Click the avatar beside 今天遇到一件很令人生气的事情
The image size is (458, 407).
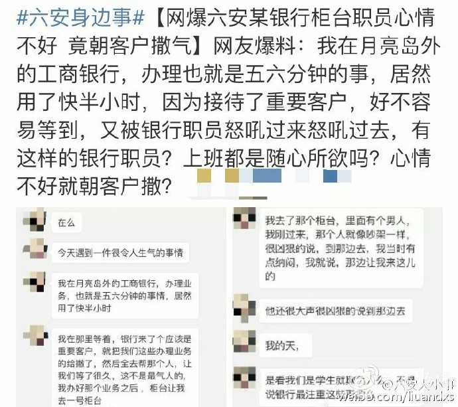click(x=35, y=248)
